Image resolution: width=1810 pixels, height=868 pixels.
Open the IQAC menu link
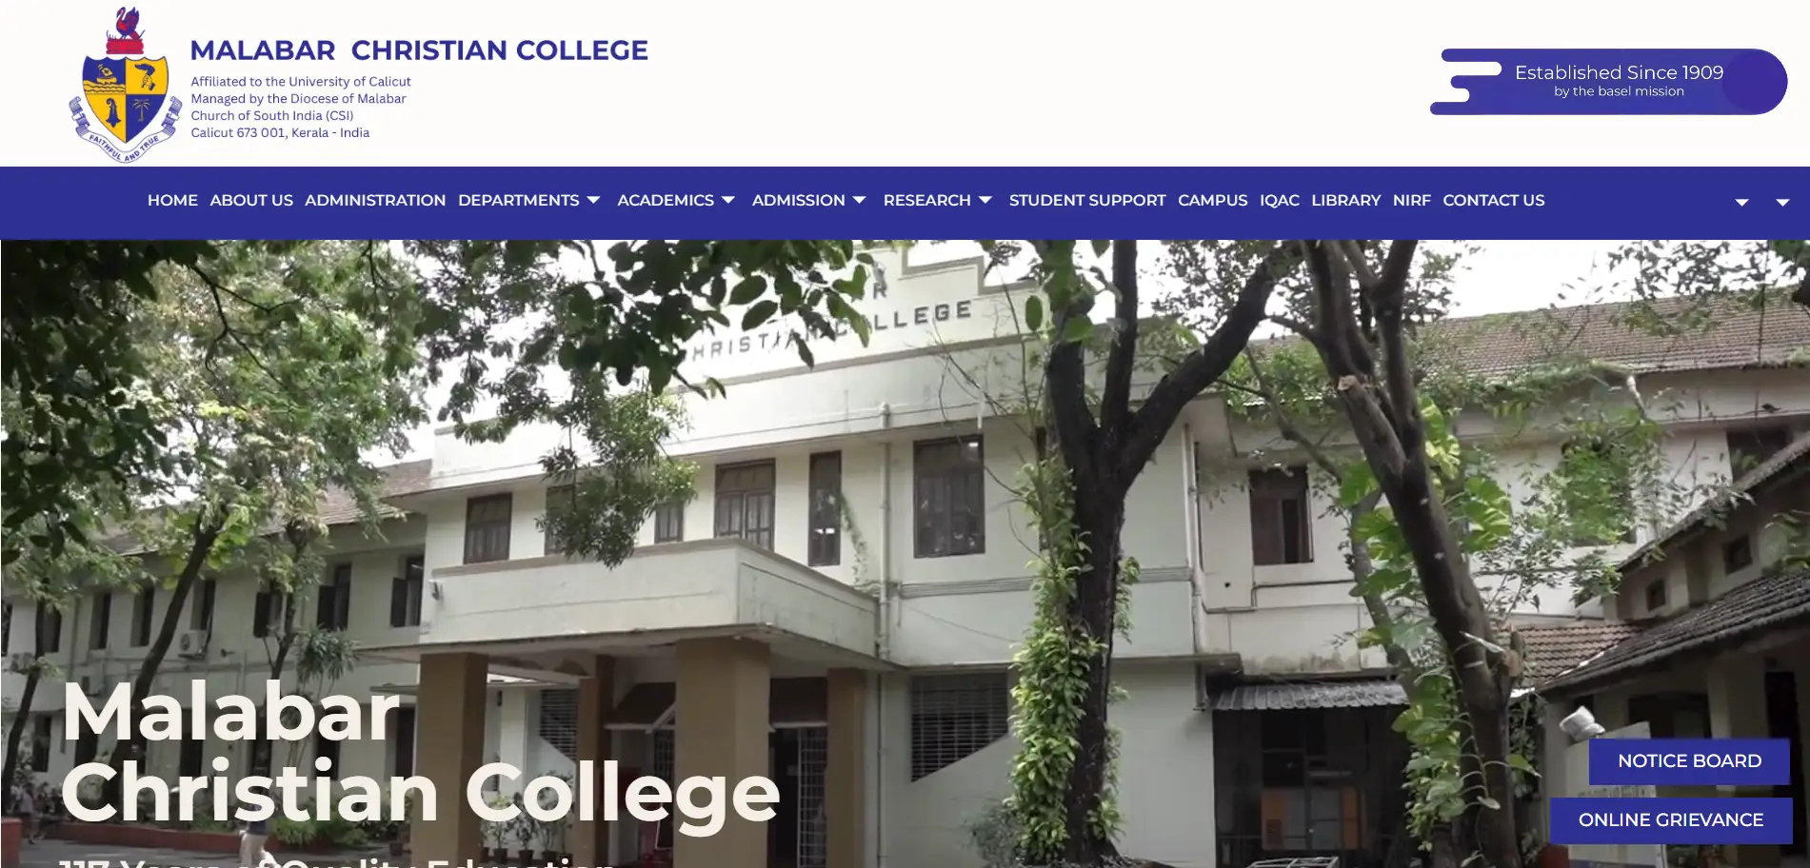pos(1279,201)
